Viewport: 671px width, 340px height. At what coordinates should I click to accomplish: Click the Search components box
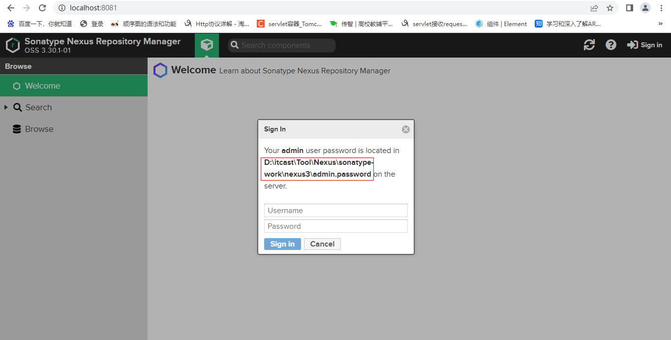pos(282,45)
